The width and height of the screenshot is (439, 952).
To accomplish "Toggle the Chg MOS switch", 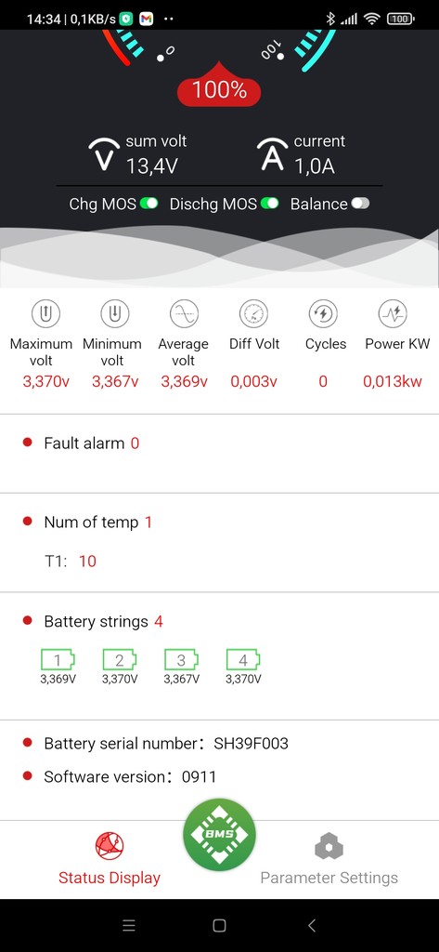I will (x=149, y=204).
